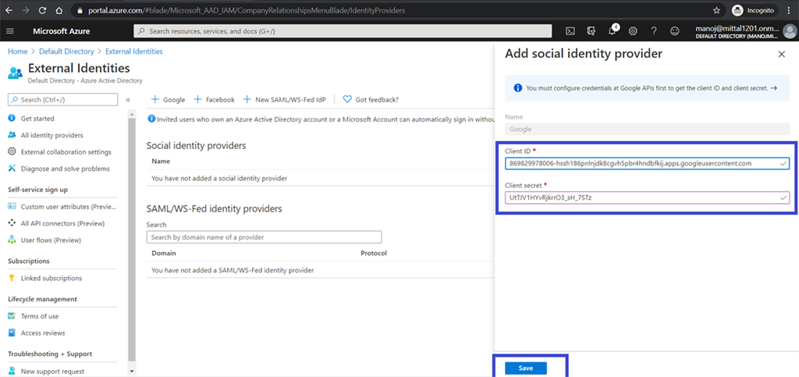
Task: Click the browser address bar URL
Action: pyautogui.click(x=246, y=10)
